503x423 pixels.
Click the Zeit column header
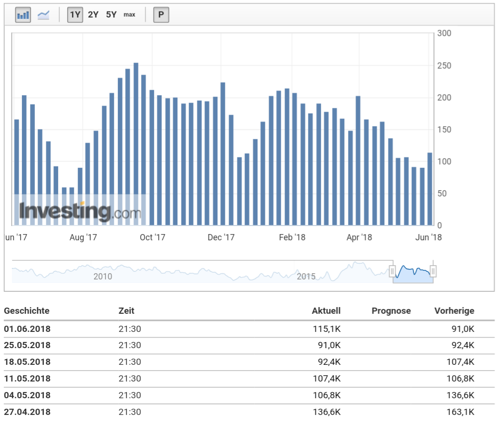tap(126, 311)
